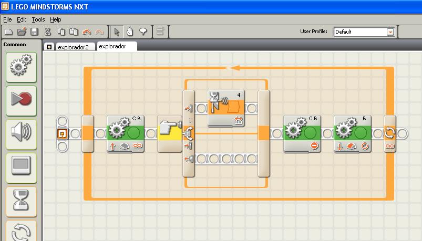Viewport: 422px width, 241px height.
Task: Activate the Pointer tool
Action: (x=117, y=32)
